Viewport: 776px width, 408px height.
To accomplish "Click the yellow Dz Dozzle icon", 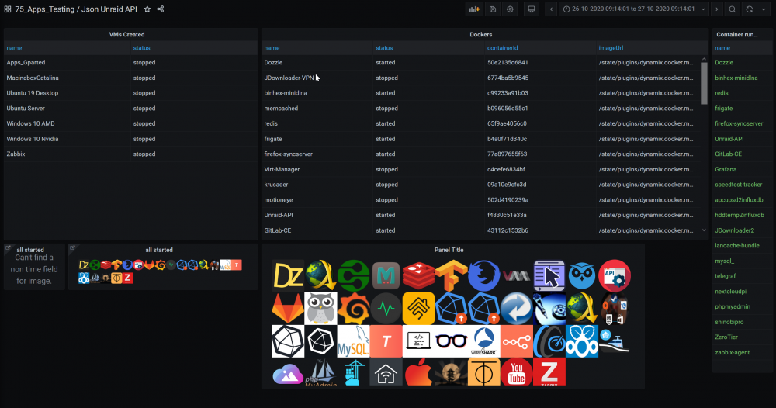I will (x=288, y=276).
